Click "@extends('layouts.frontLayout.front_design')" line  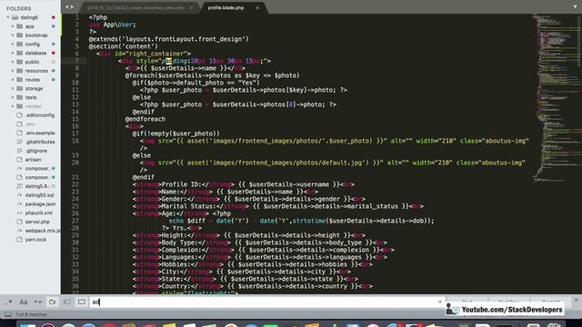tap(169, 39)
